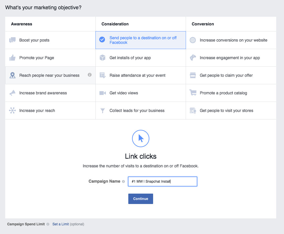Click the storefront icon for Get people to claim your offer
This screenshot has width=284, height=234.
click(193, 75)
